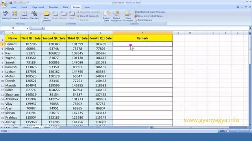The width and height of the screenshot is (252, 141).
Task: Select row 5 header
Action: point(2,58)
